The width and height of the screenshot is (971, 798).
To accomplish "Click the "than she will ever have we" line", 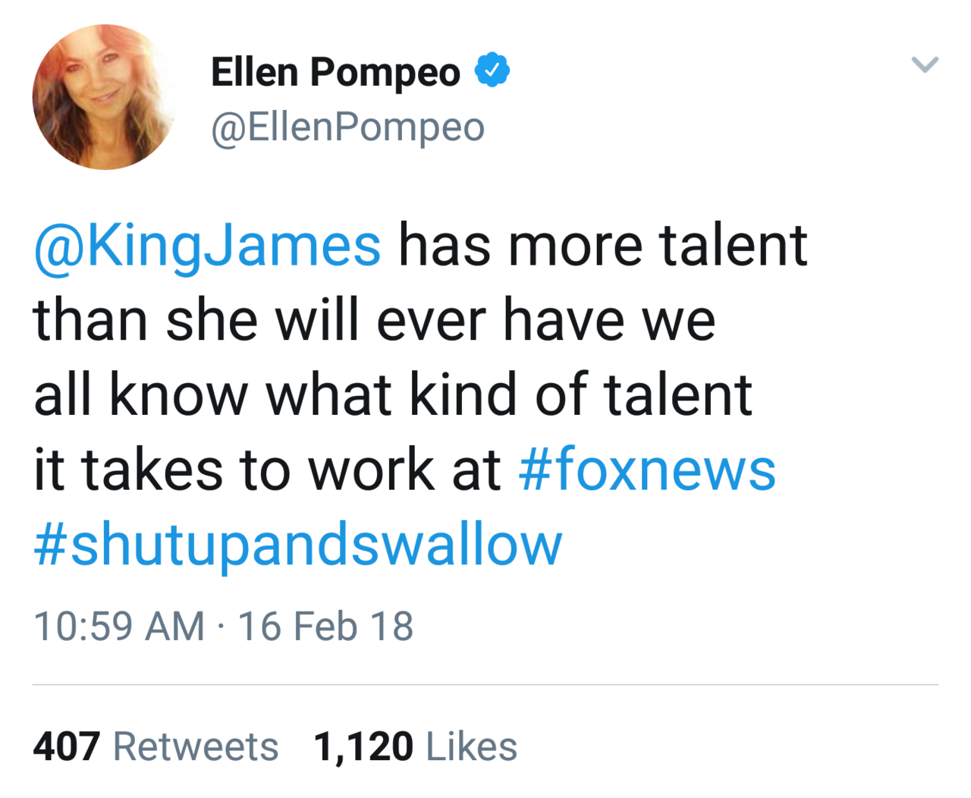I will [374, 319].
